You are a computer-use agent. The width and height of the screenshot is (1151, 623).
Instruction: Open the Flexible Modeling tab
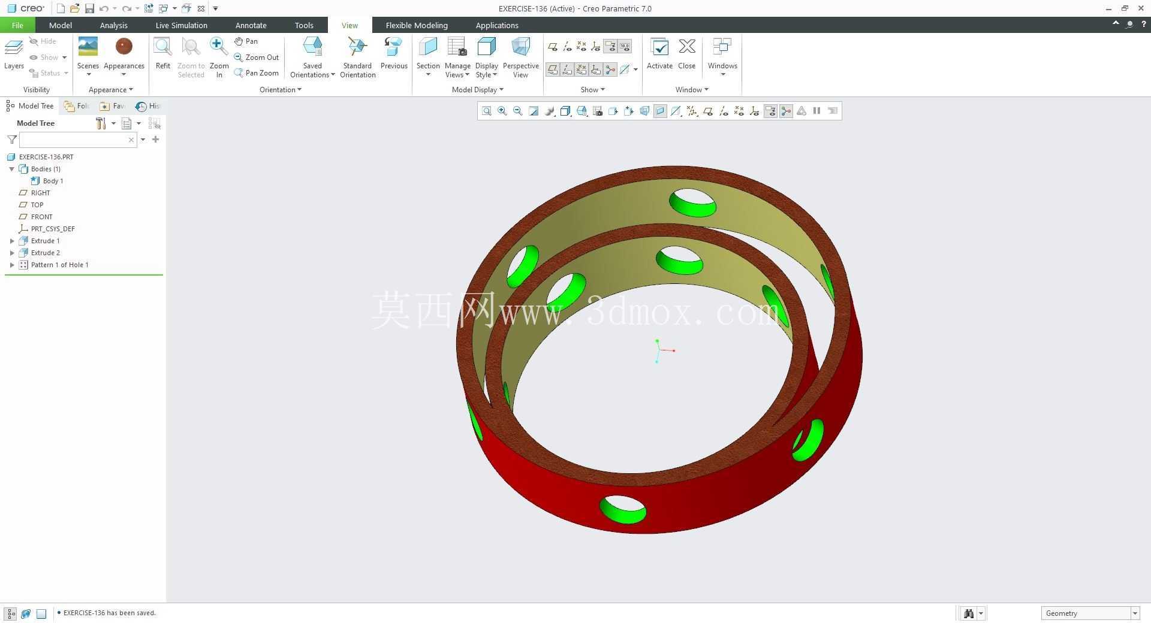[417, 25]
